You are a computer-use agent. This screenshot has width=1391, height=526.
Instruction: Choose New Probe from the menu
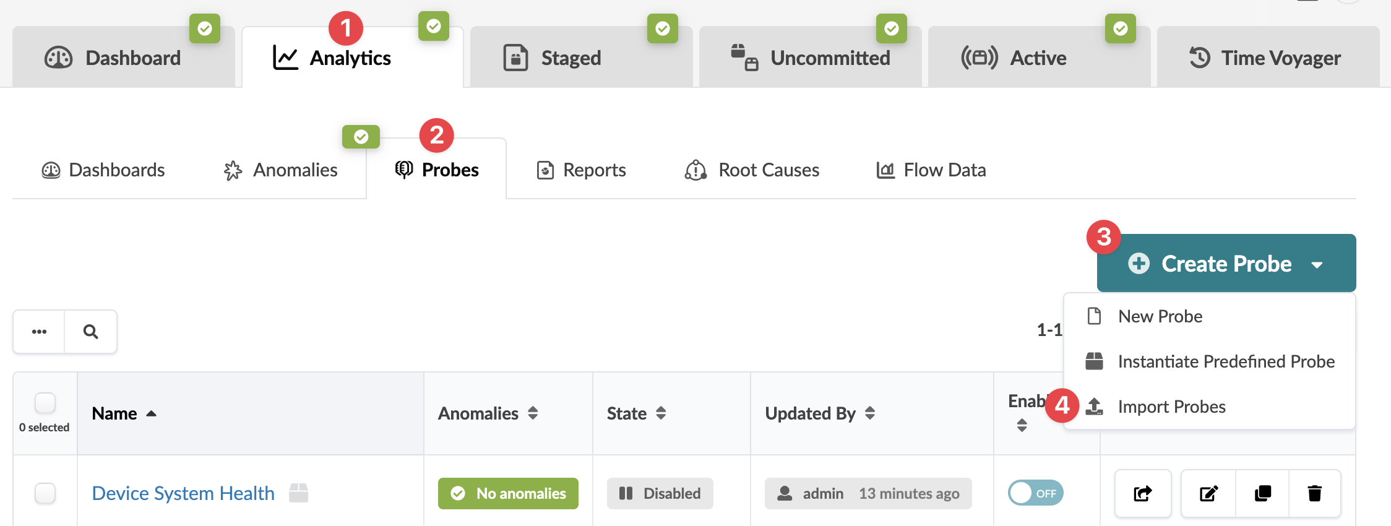[x=1160, y=316]
